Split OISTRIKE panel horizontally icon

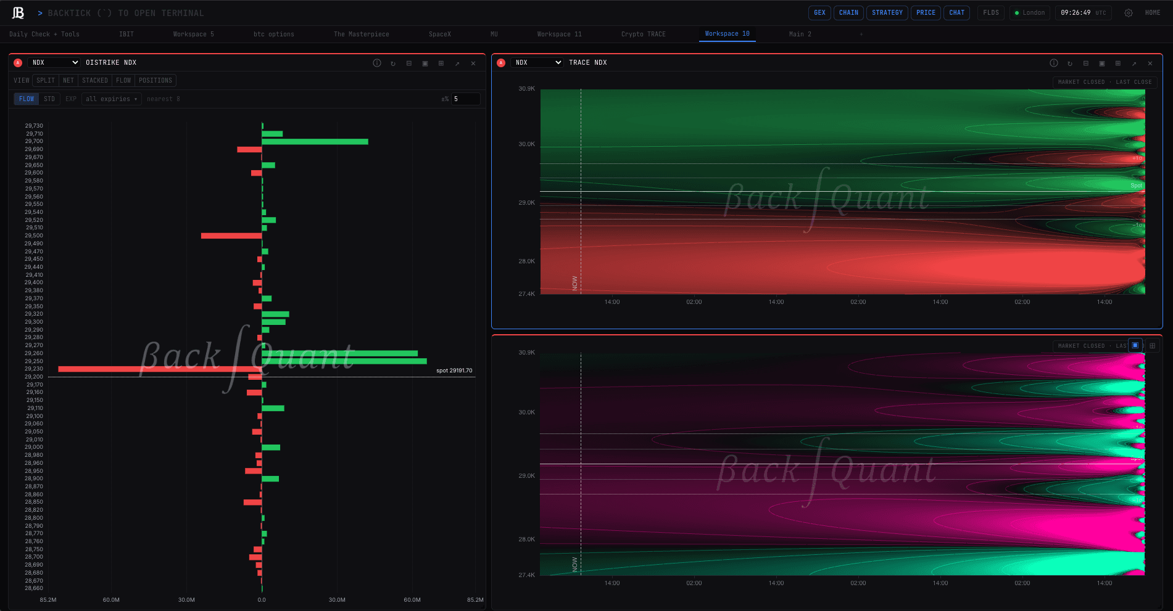coord(409,64)
